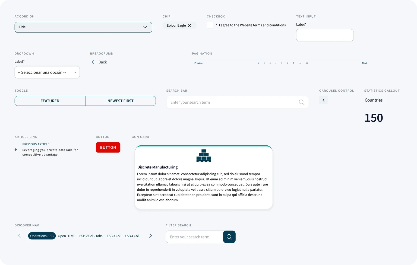Image resolution: width=417 pixels, height=265 pixels.
Task: Remove the Epicor Eagle chip with X
Action: coord(189,25)
